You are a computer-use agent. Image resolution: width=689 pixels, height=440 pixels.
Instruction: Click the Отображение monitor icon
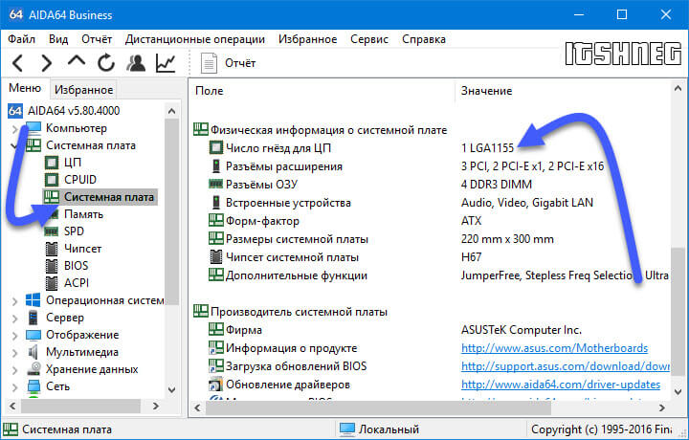33,335
